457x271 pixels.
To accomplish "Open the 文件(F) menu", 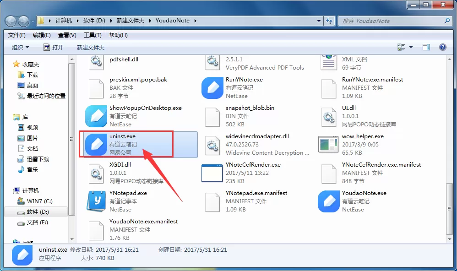I will (16, 35).
